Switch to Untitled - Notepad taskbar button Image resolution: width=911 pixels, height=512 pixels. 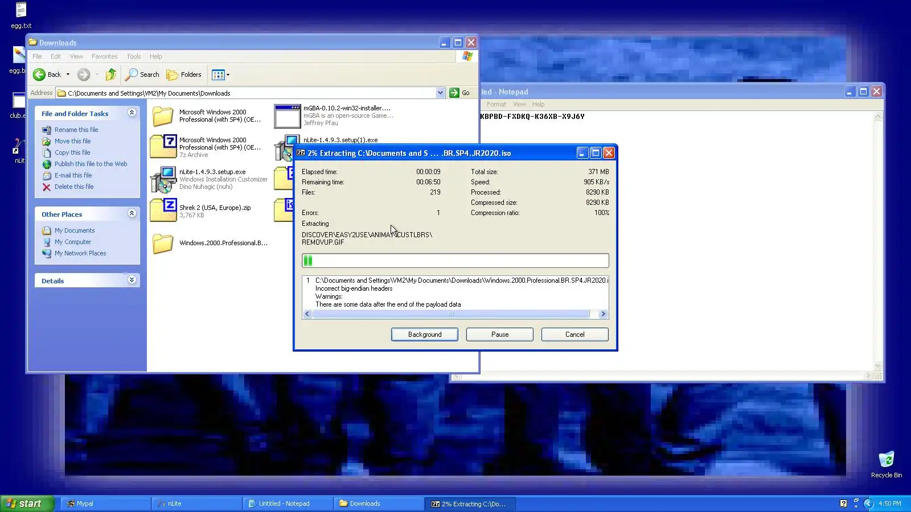[288, 503]
